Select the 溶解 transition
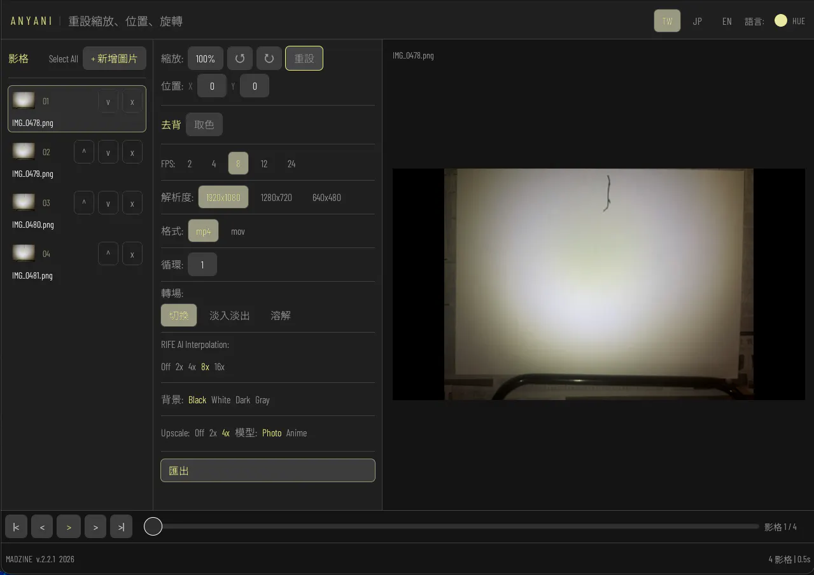This screenshot has height=575, width=814. pos(281,315)
